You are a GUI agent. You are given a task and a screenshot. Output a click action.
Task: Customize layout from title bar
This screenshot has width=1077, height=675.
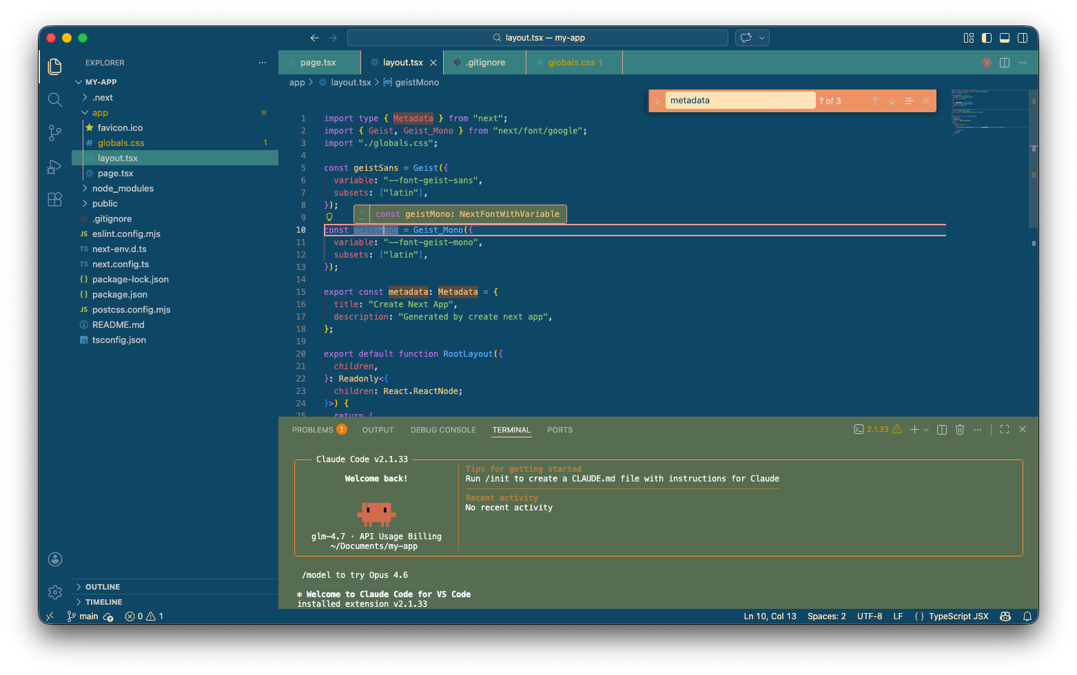[x=969, y=38]
